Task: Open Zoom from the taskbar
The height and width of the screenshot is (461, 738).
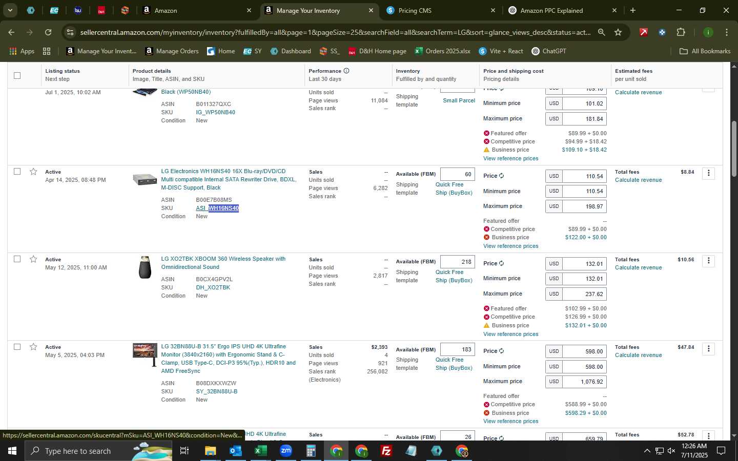Action: click(x=285, y=451)
